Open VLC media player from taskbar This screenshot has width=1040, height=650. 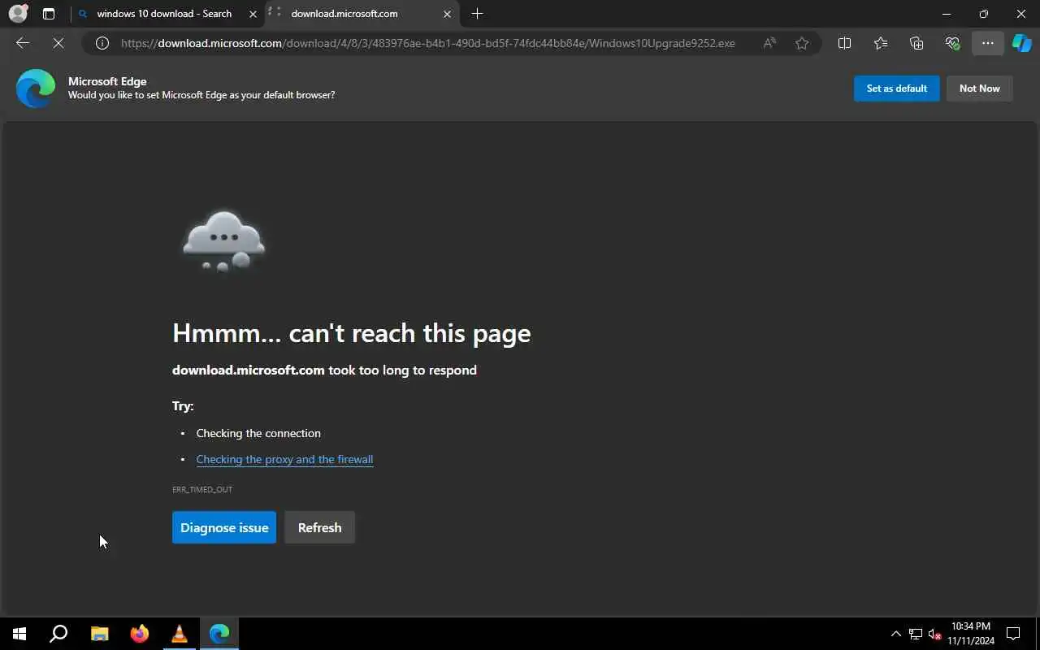point(180,634)
